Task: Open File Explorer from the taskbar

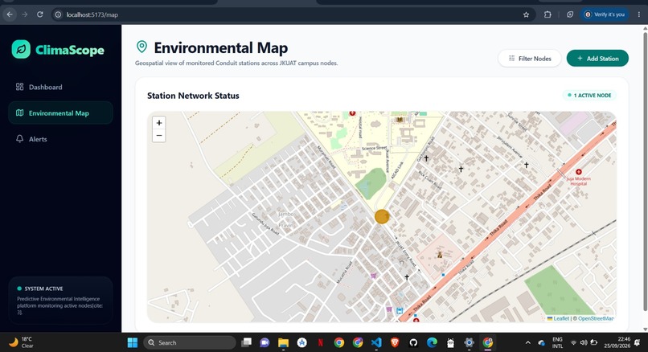Action: coord(283,342)
